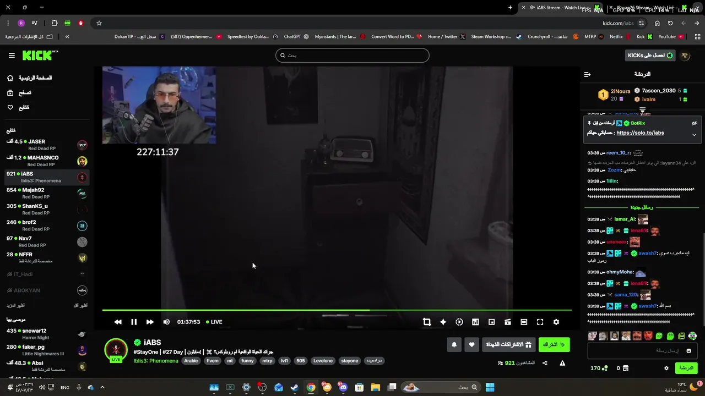Viewport: 705px width, 396px height.
Task: Open faker_pg recommended channel
Action: click(x=46, y=350)
